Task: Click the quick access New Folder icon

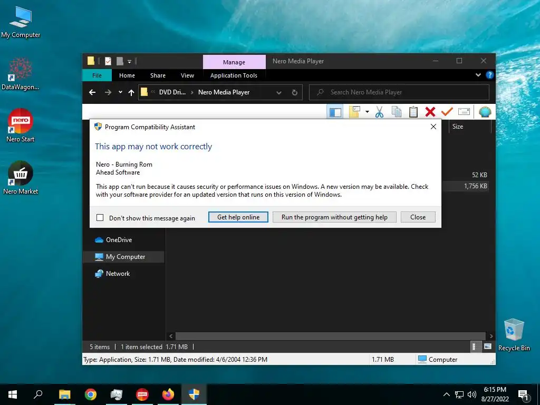Action: point(120,61)
